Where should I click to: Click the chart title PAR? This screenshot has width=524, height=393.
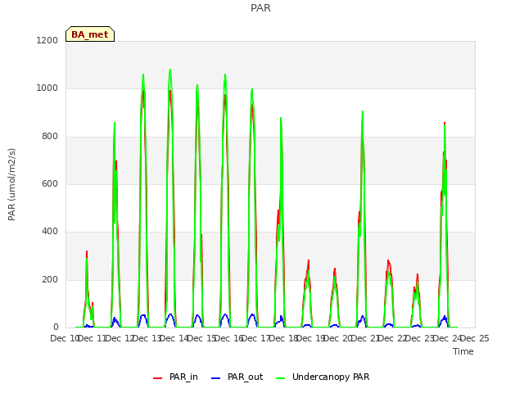[260, 7]
